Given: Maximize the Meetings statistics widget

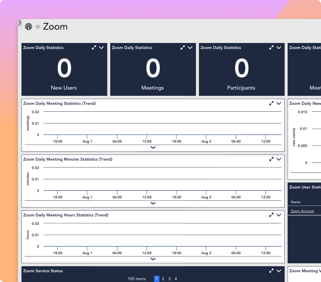Looking at the screenshot, I should click(183, 47).
